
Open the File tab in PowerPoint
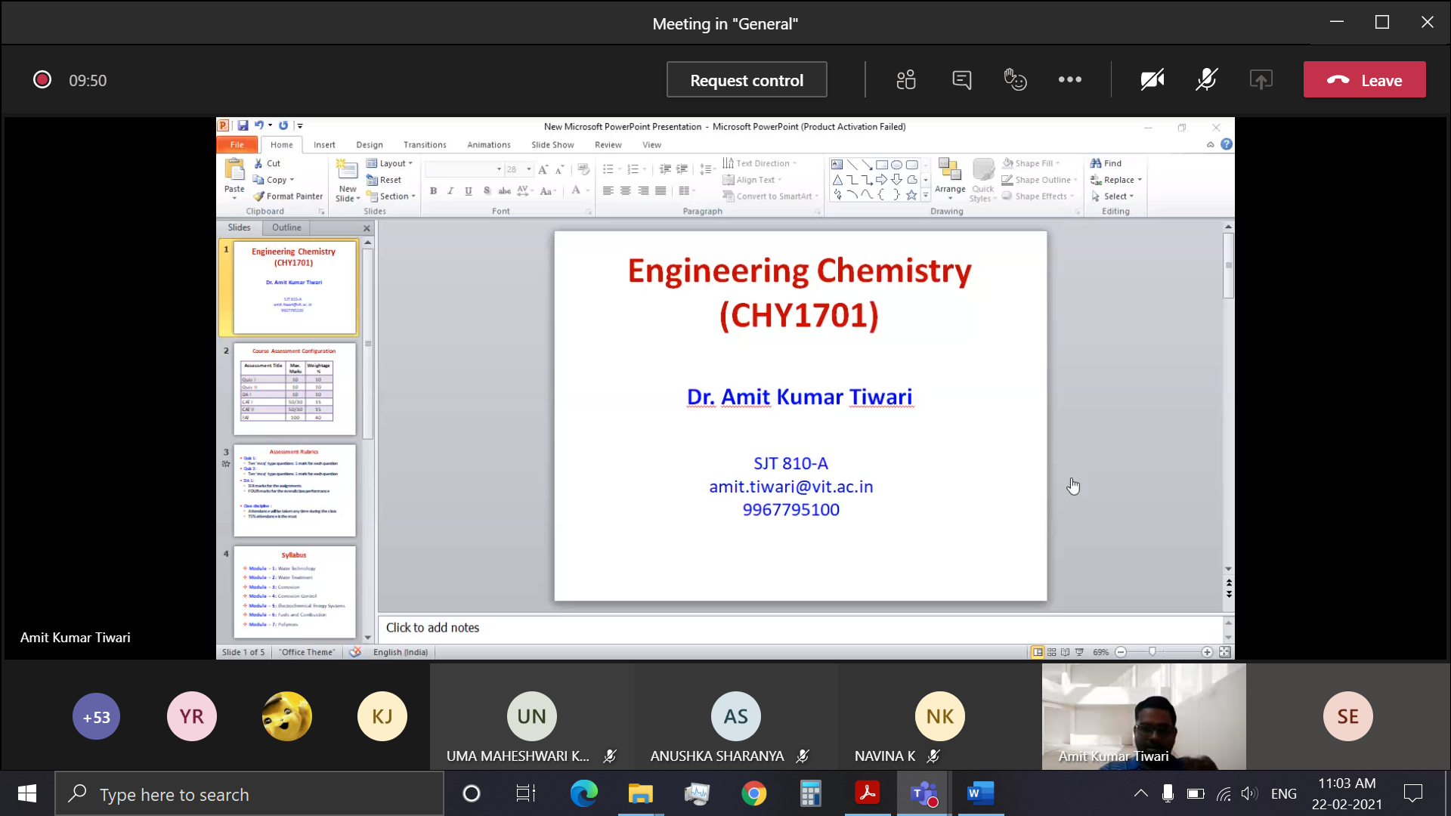point(237,144)
